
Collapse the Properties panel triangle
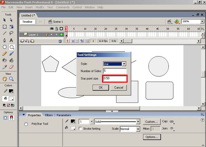[24, 115]
